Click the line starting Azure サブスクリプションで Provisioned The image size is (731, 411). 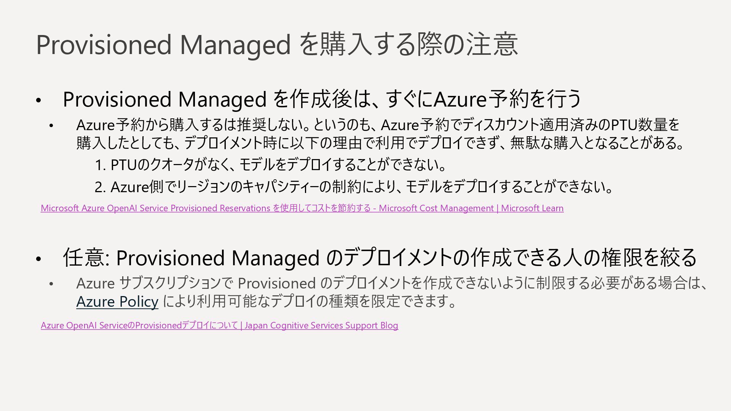point(392,283)
